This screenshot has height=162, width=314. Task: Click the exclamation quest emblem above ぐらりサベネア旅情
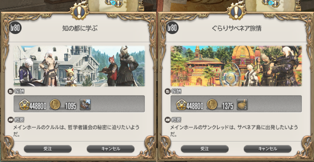point(237,11)
